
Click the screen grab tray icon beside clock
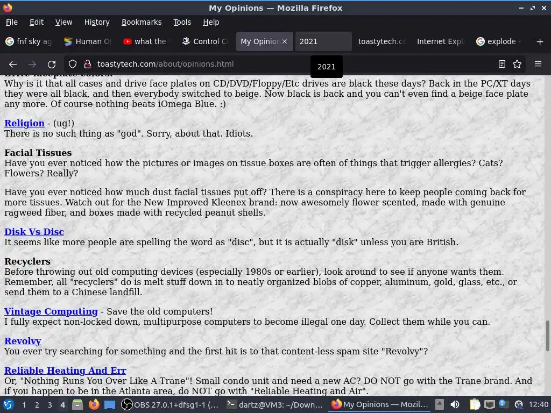[x=519, y=404]
